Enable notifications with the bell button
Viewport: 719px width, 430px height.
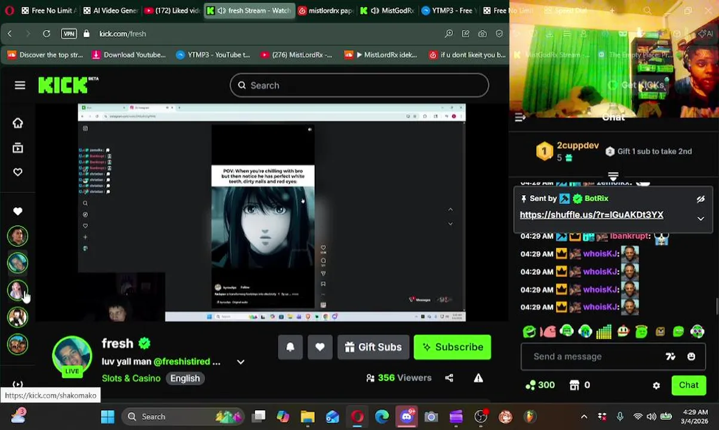pyautogui.click(x=290, y=347)
